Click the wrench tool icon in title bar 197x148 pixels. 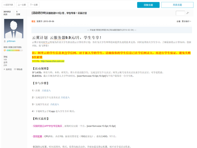tap(188, 13)
